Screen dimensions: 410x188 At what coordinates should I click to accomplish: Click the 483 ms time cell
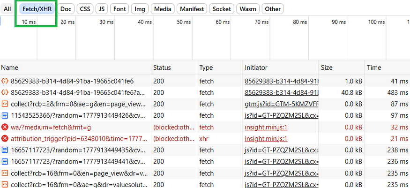coord(387,93)
